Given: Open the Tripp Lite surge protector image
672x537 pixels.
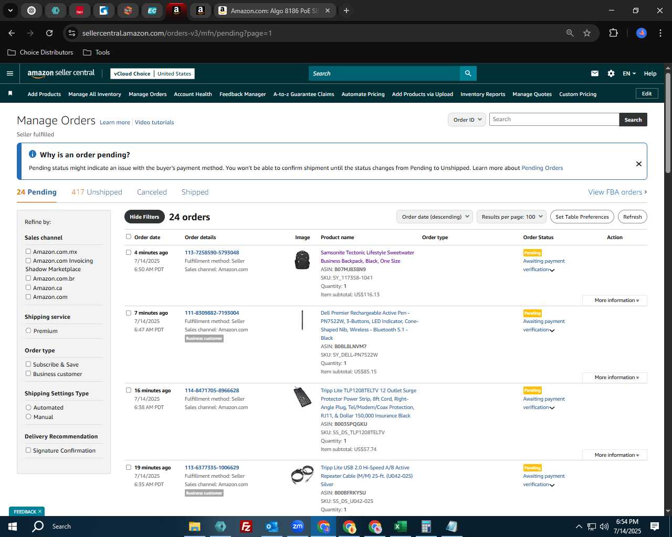Looking at the screenshot, I should (302, 397).
